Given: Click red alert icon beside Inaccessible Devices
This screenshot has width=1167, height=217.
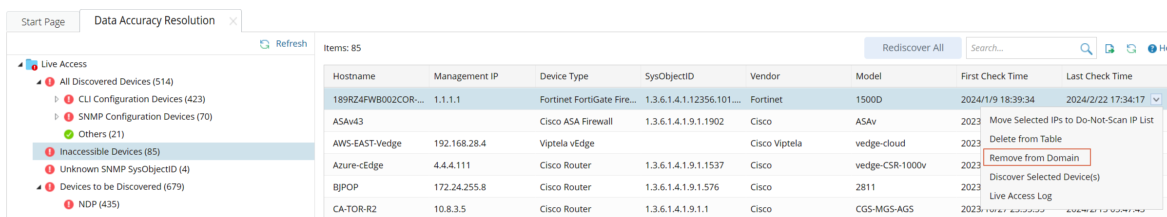Looking at the screenshot, I should tap(50, 152).
